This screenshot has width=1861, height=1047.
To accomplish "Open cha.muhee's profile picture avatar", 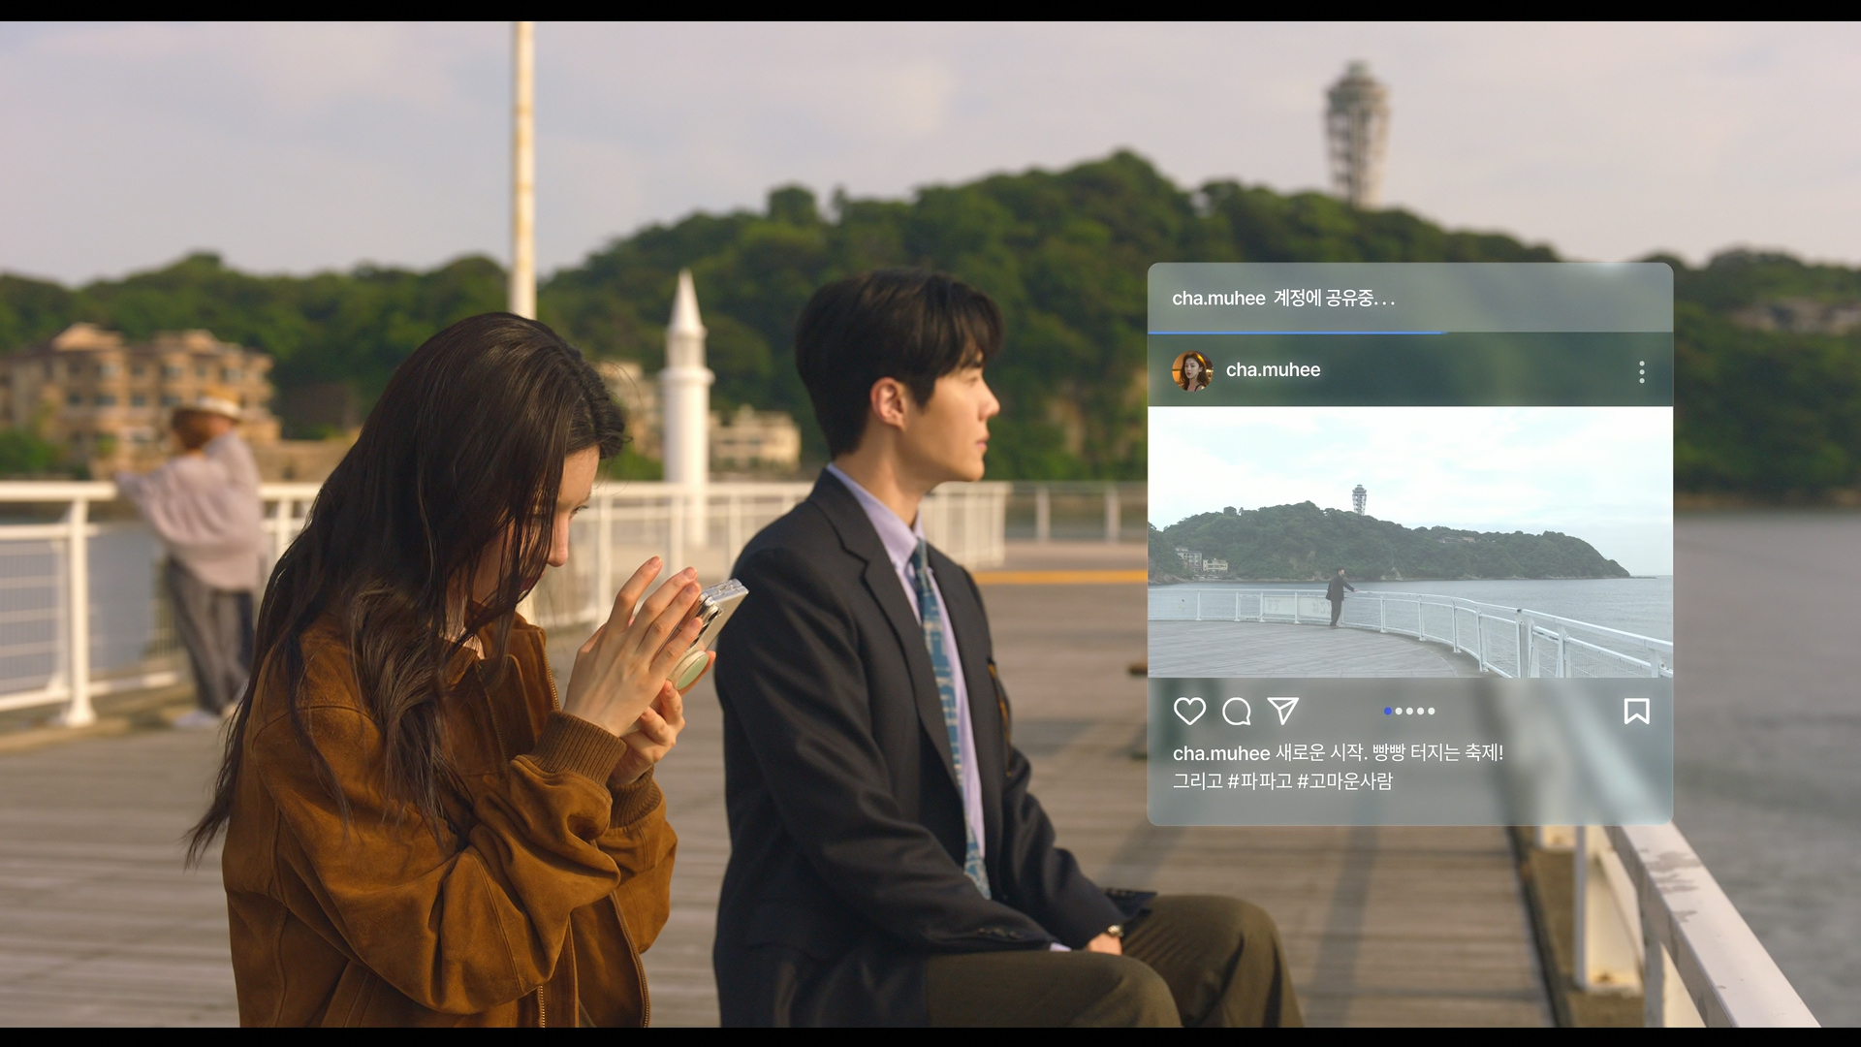I will 1192,370.
